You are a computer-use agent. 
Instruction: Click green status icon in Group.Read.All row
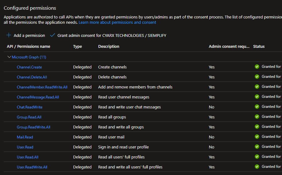[257, 117]
